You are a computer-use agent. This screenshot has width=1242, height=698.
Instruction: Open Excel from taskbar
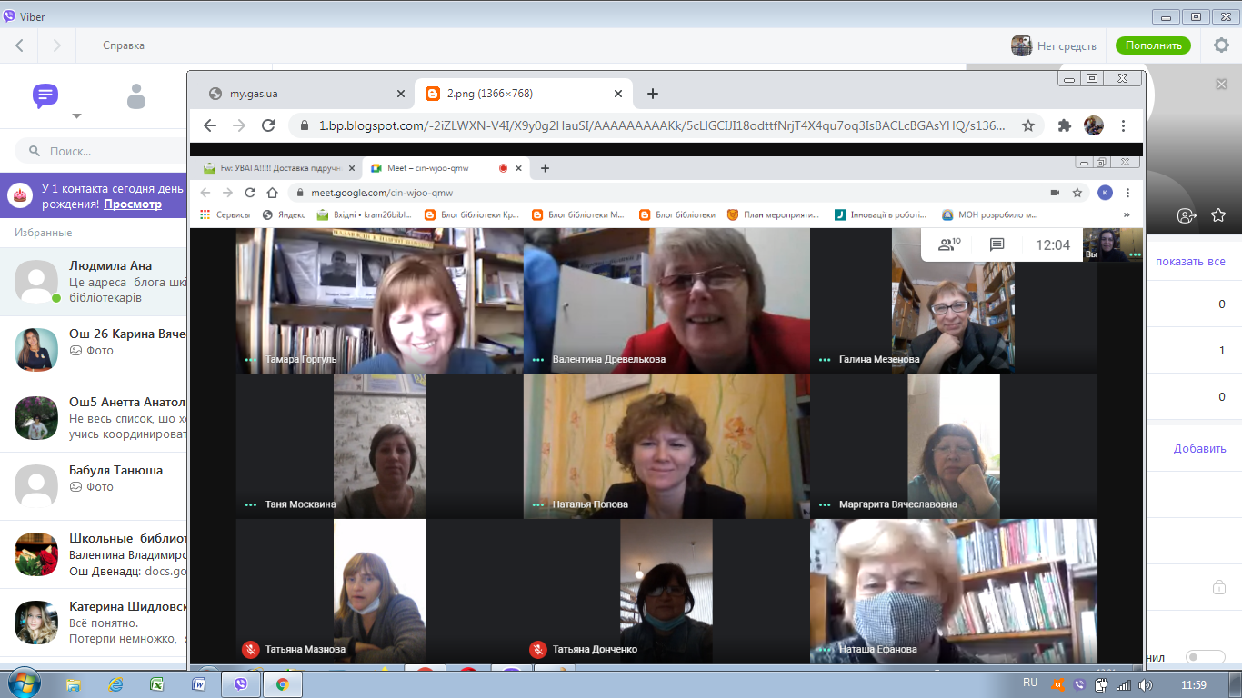156,684
